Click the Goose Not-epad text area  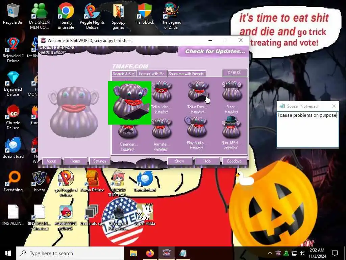[x=307, y=129]
